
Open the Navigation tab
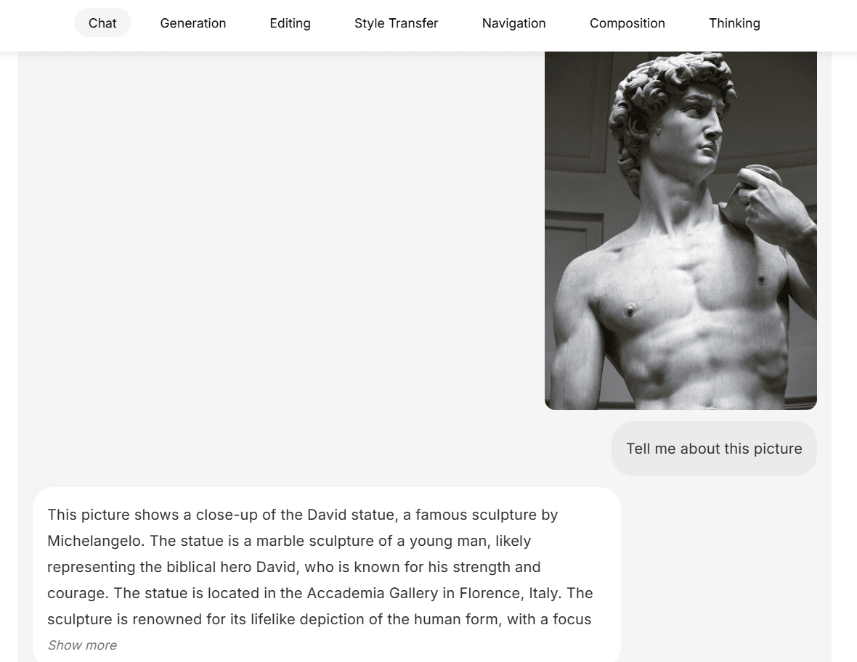point(513,23)
